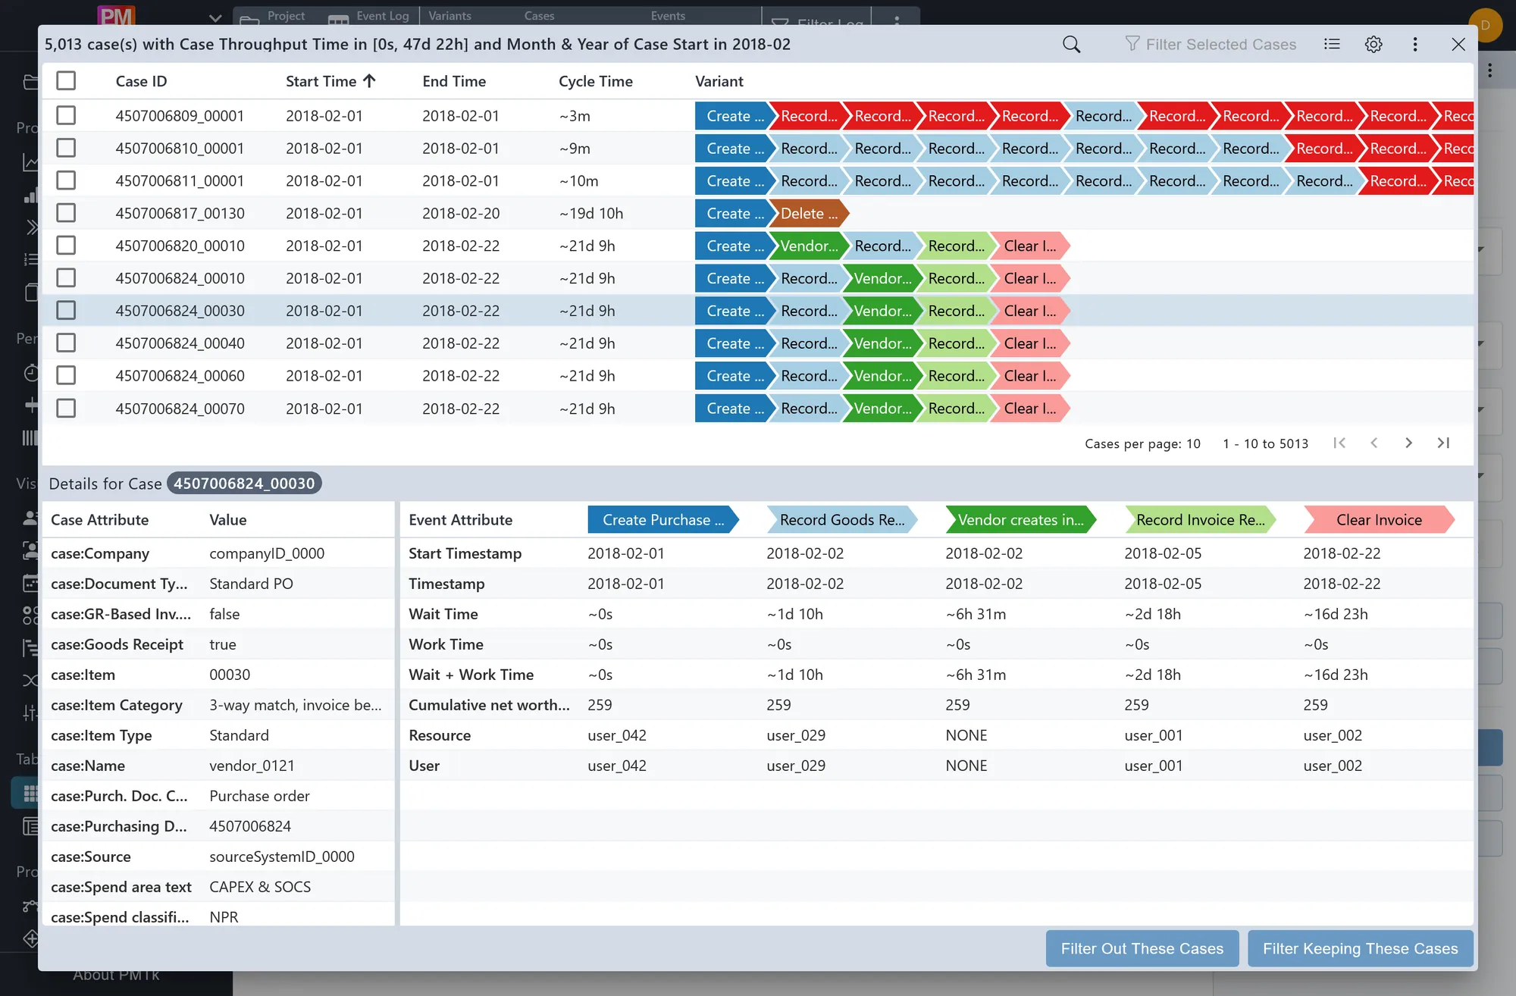Check the box for case 4507006809_00001
Viewport: 1516px width, 996px height.
point(66,116)
